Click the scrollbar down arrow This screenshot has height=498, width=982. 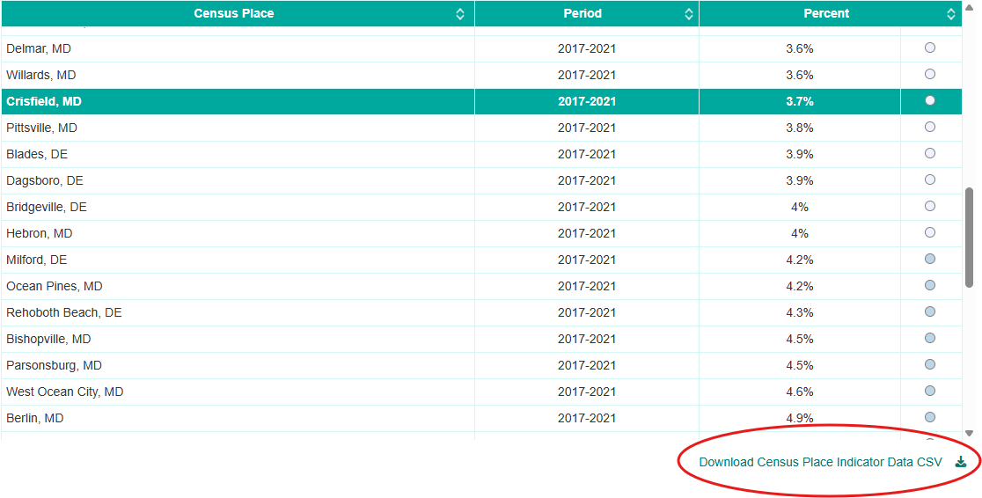click(x=970, y=433)
